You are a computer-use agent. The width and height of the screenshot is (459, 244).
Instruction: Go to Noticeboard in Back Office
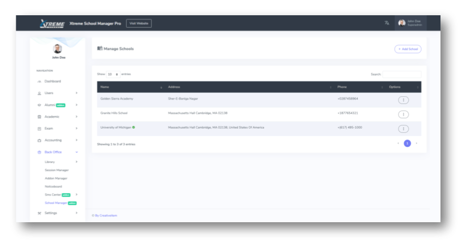53,186
